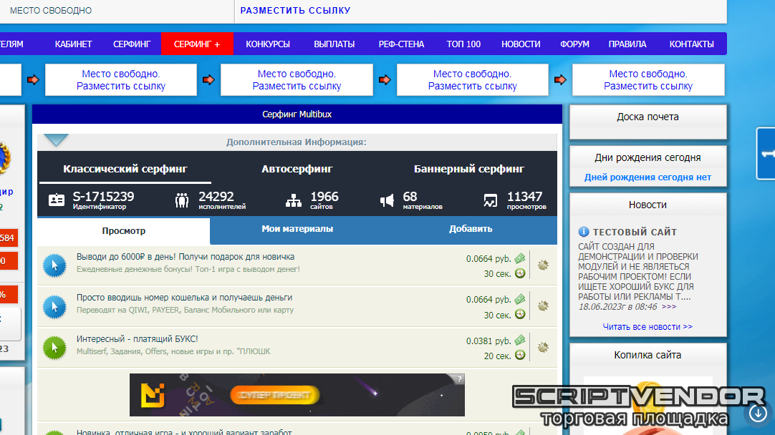Click the 'S-1715239' identifier text
Image resolution: width=775 pixels, height=435 pixels.
pos(103,197)
